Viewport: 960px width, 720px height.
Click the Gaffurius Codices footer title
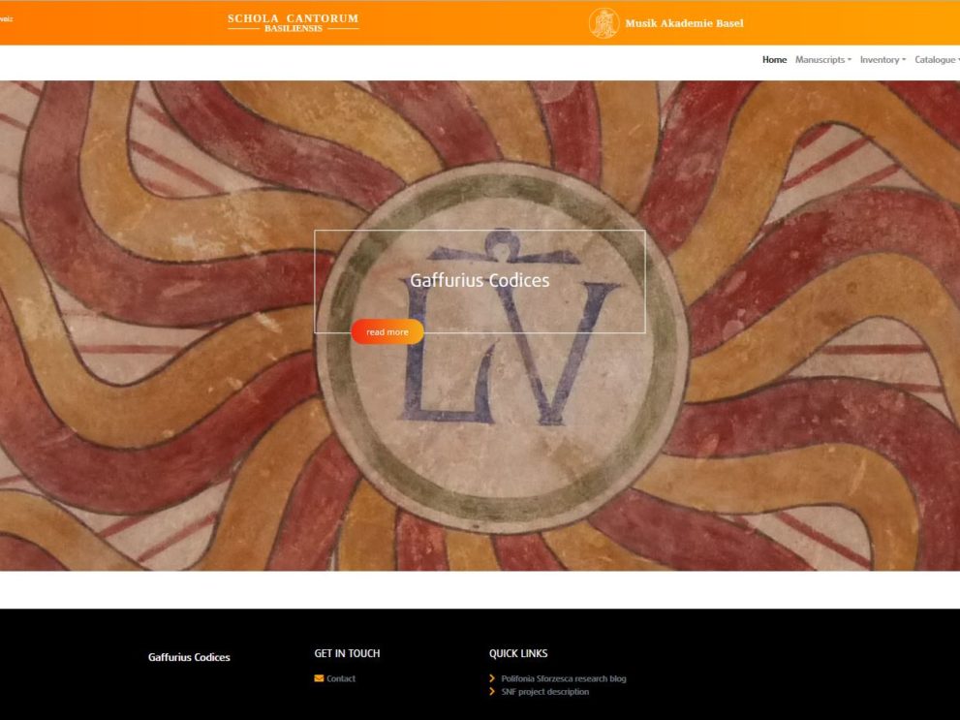click(189, 657)
